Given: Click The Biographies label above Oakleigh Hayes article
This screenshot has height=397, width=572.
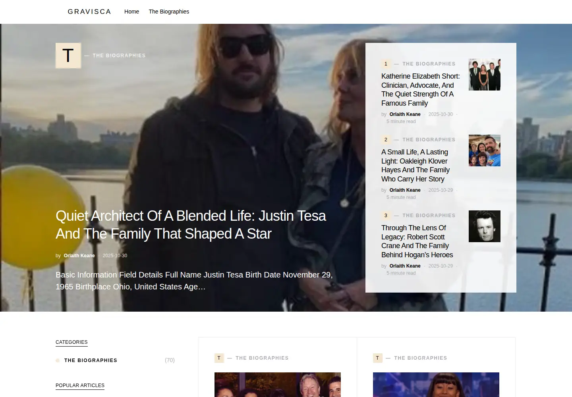Looking at the screenshot, I should tap(429, 140).
